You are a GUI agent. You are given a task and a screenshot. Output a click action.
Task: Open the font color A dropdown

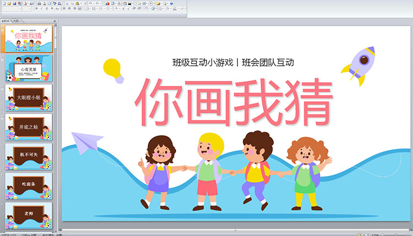[116, 9]
